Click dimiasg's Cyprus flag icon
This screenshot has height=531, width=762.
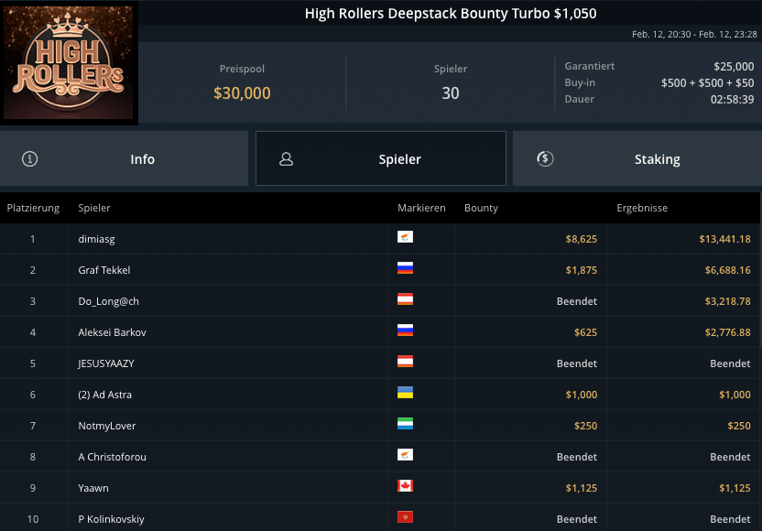[x=405, y=238]
